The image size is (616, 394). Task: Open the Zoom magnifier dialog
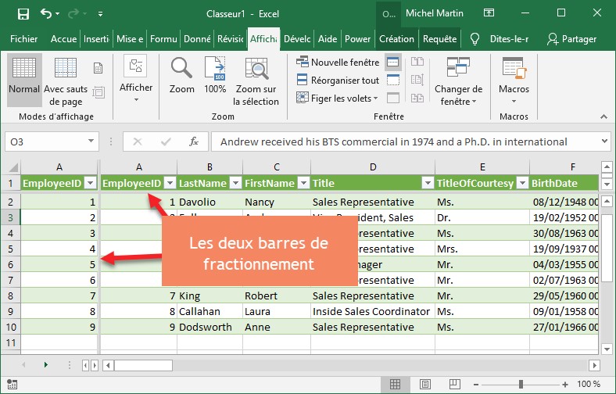(x=181, y=77)
